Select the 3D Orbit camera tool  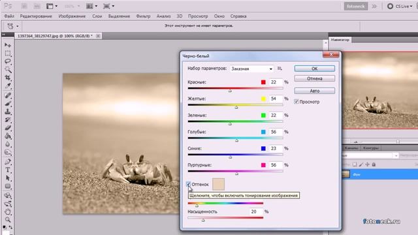coord(8,204)
